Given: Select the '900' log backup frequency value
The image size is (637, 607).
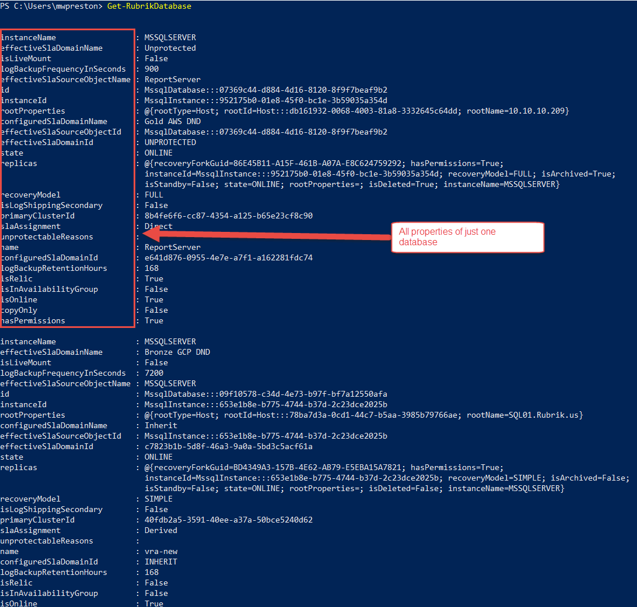Looking at the screenshot, I should [x=152, y=69].
